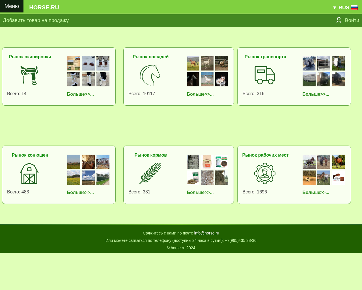Click Больше>>... in Рынок кормов card
The image size is (362, 290).
(200, 192)
